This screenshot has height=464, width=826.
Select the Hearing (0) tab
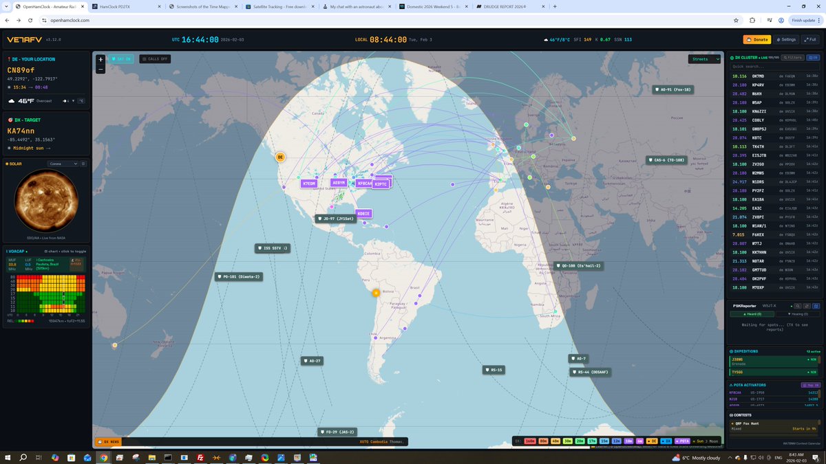797,313
